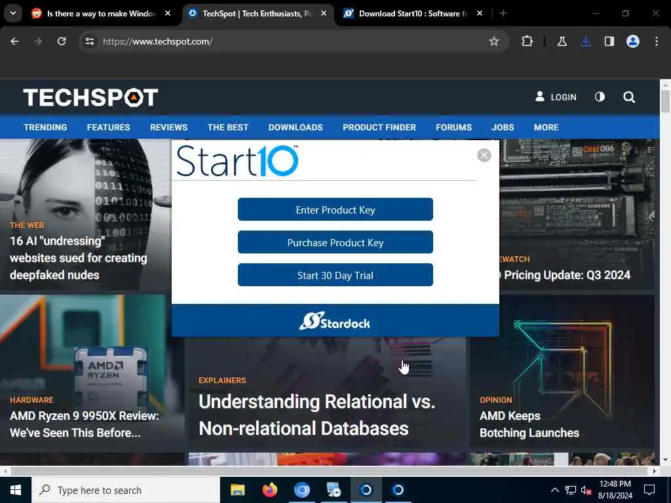Open the browser profile avatar
Screen dimensions: 671x503
click(x=633, y=41)
